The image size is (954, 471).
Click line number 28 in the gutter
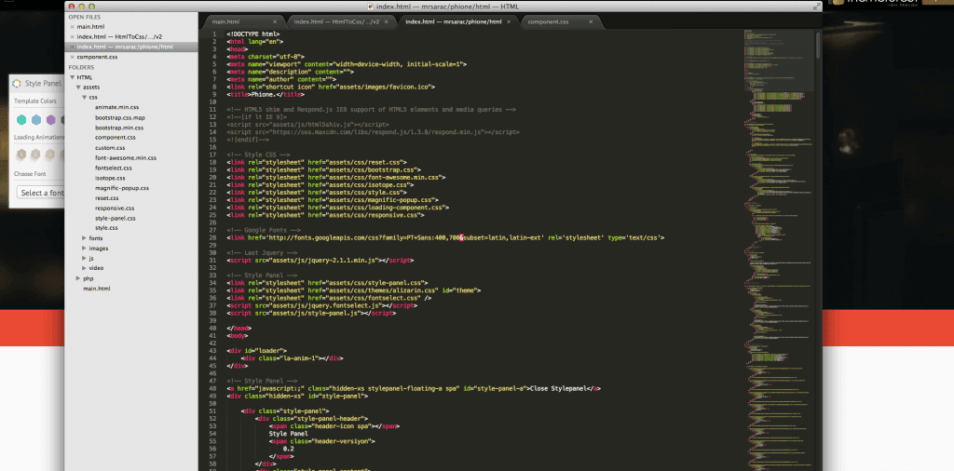pos(213,237)
